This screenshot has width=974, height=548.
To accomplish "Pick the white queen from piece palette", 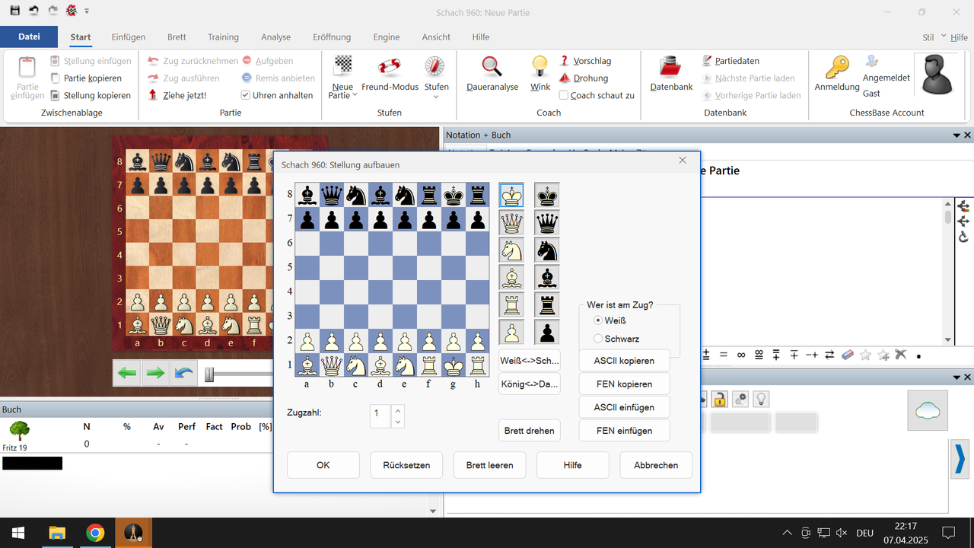I will tap(511, 223).
